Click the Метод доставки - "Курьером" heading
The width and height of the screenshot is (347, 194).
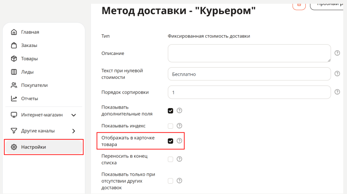point(178,11)
